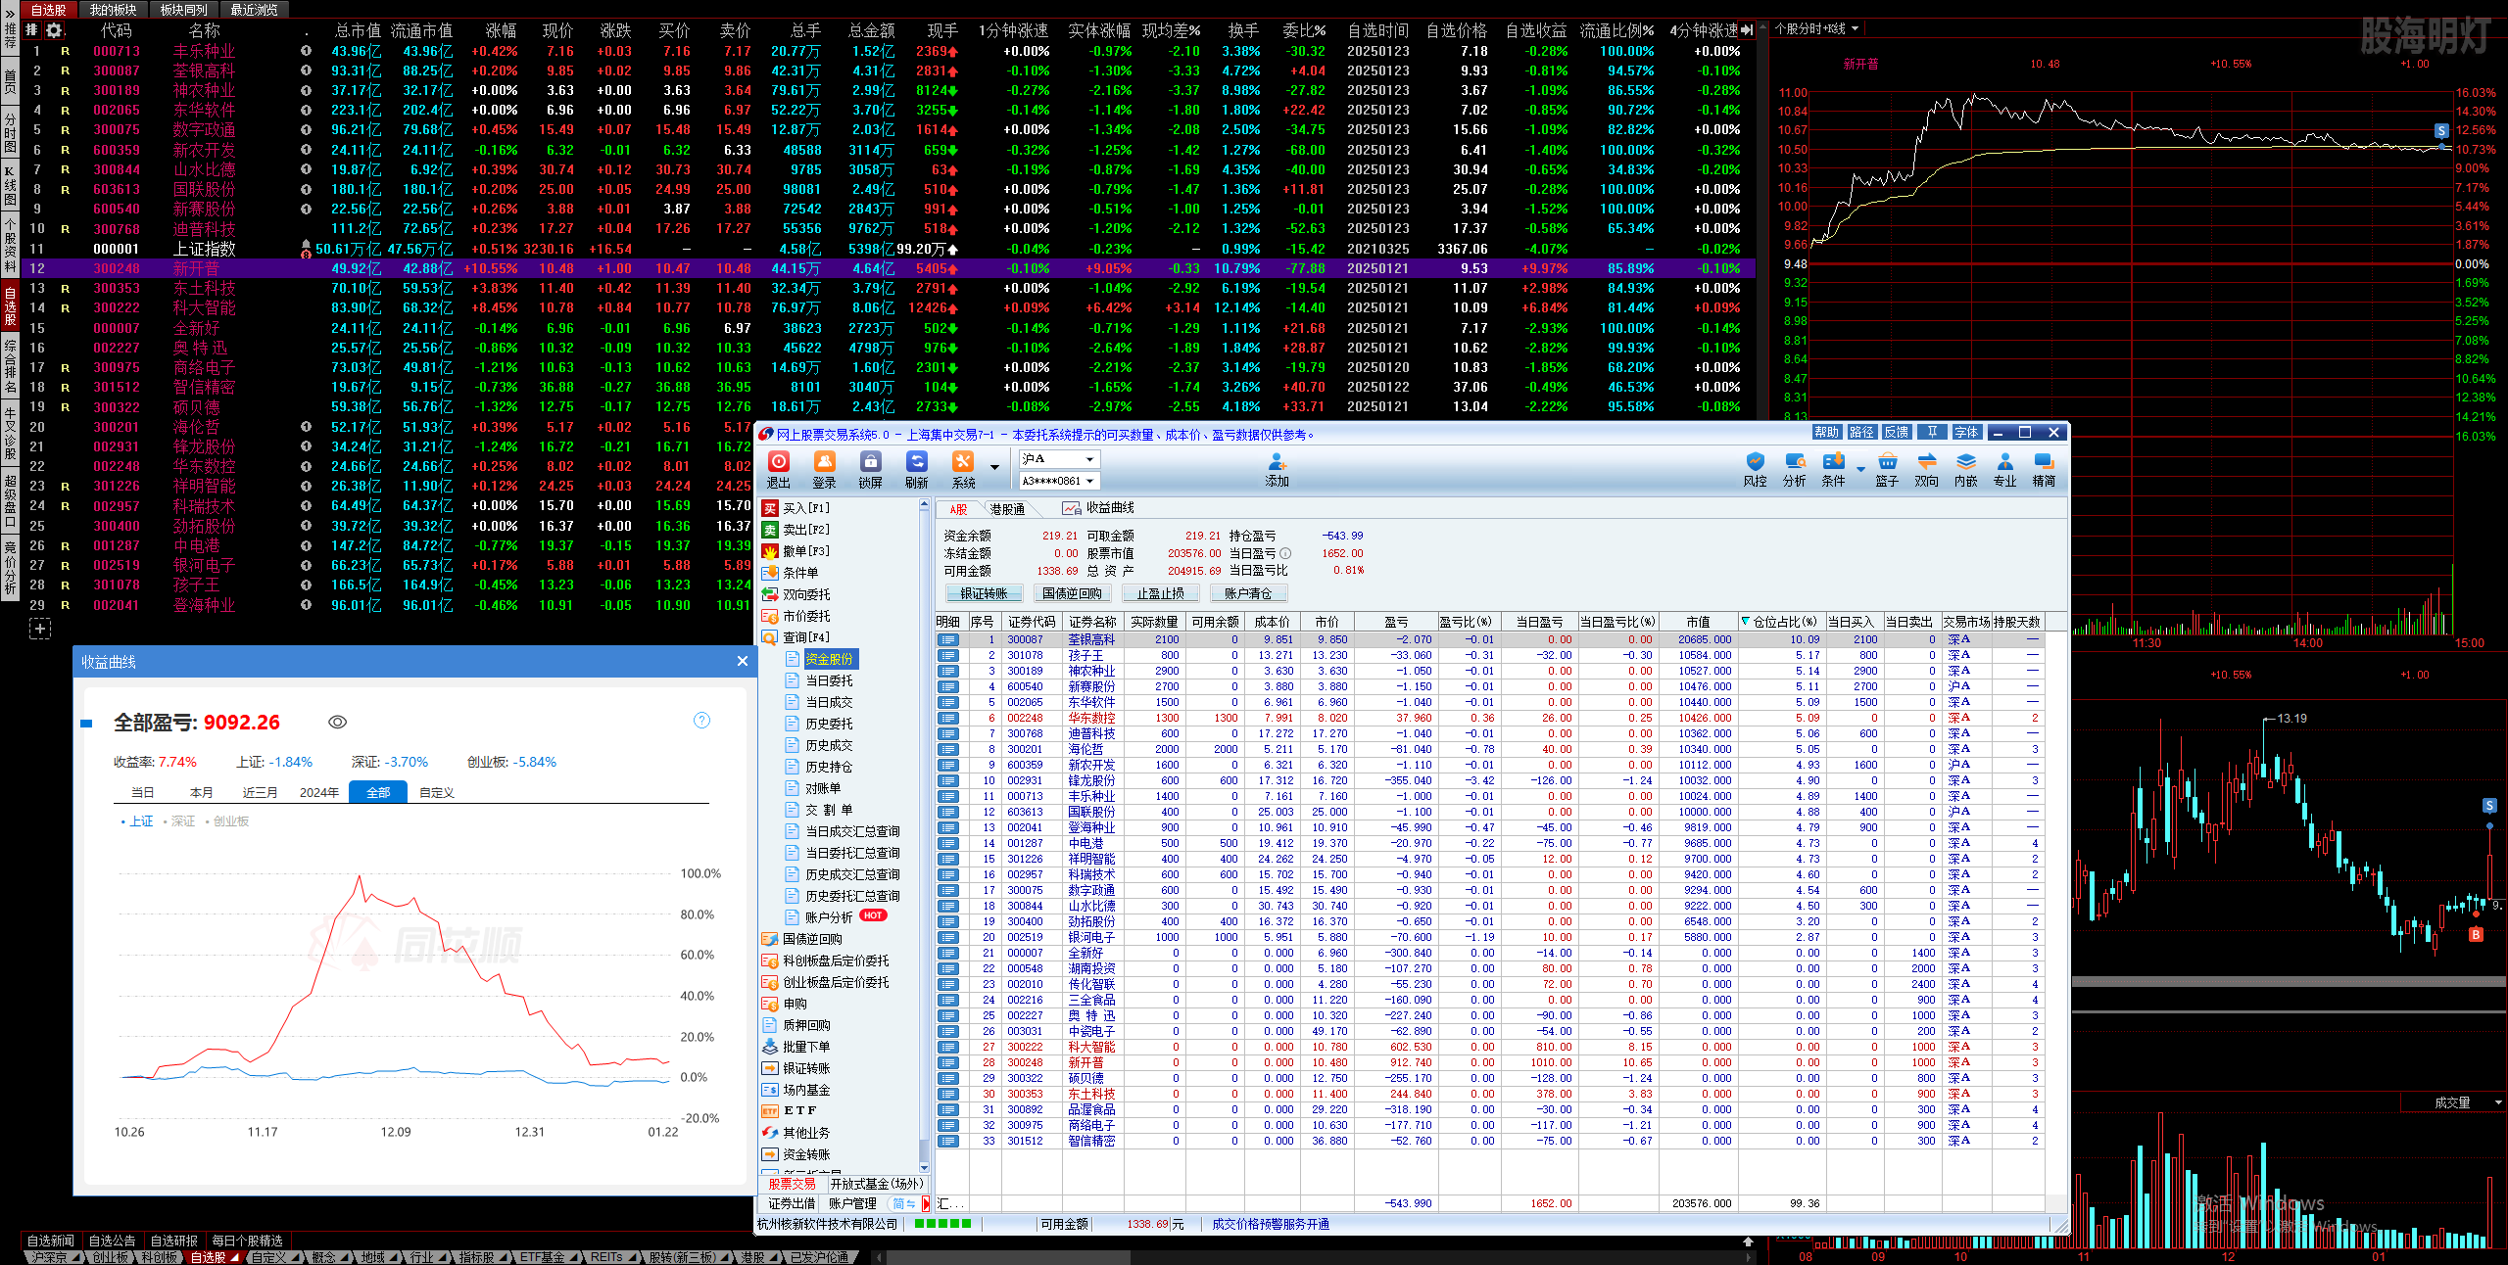Refresh holdings with 刷新 icon
The height and width of the screenshot is (1265, 2508).
917,469
